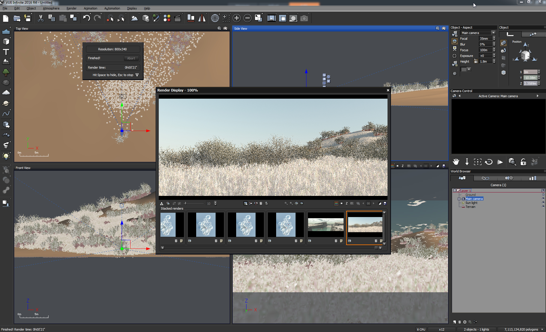Select next camera arrow in Camera Control
This screenshot has height=332, width=546.
pos(537,96)
